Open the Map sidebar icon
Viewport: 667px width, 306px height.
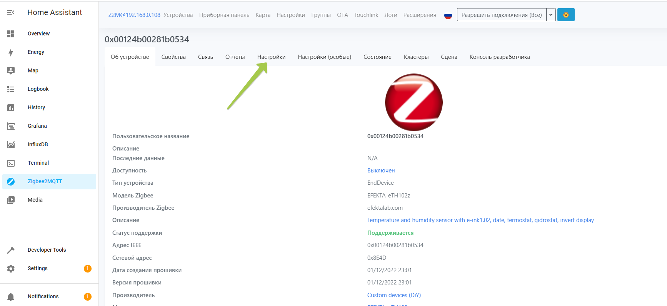tap(11, 70)
